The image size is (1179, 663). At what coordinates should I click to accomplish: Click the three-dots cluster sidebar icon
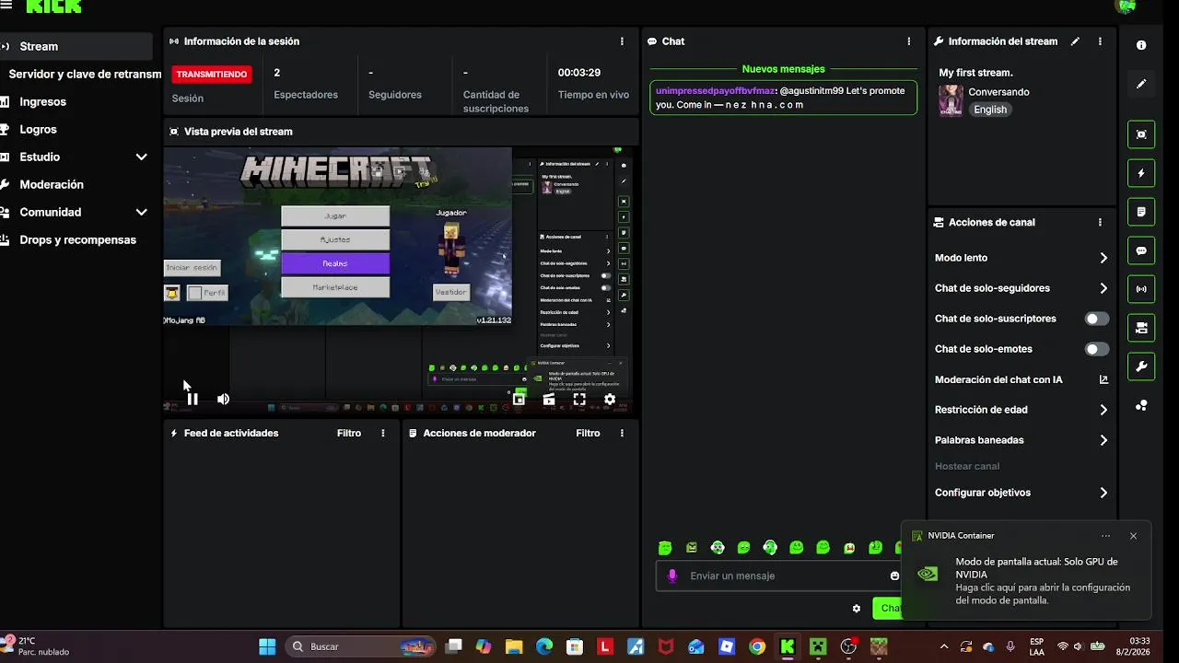[1141, 405]
